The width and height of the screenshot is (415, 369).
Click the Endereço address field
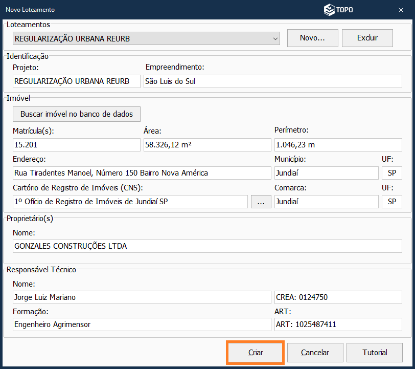click(142, 173)
